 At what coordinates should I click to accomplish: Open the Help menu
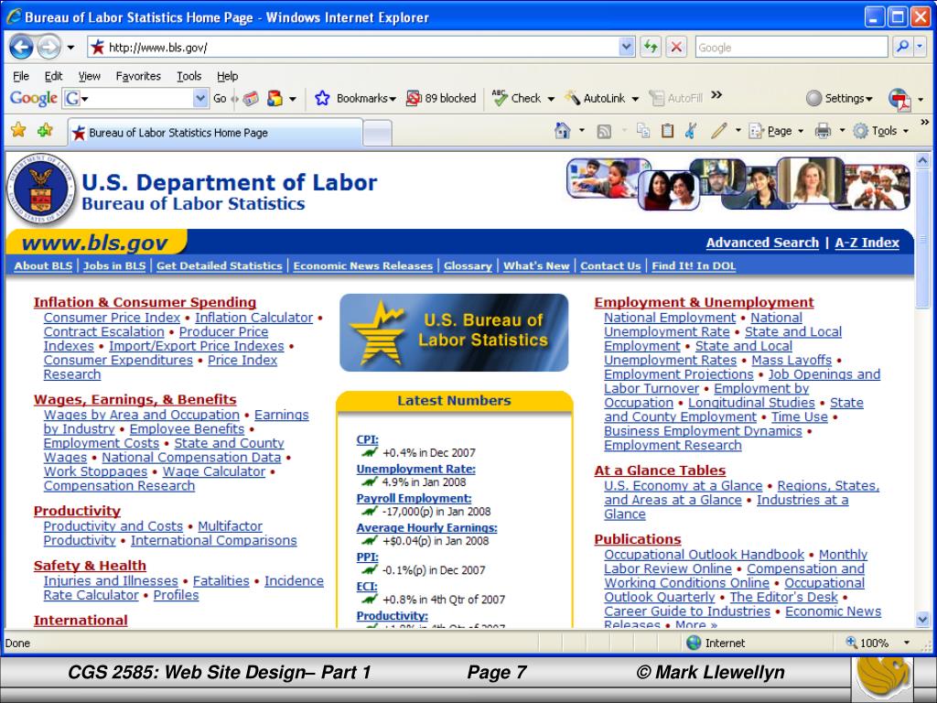[227, 76]
